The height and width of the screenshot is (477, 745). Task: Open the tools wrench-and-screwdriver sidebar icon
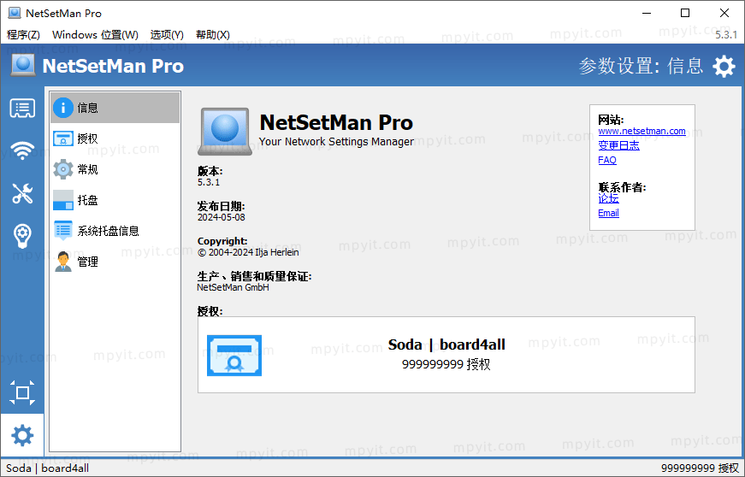tap(22, 193)
